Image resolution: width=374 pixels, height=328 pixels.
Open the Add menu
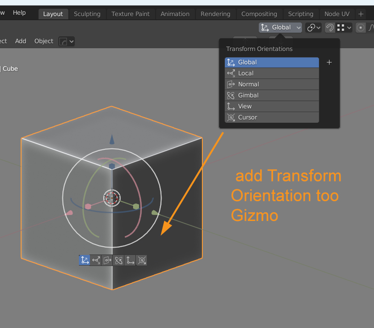tap(21, 41)
